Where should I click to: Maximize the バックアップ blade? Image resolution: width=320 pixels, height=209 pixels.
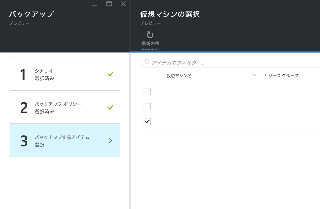pos(109,4)
